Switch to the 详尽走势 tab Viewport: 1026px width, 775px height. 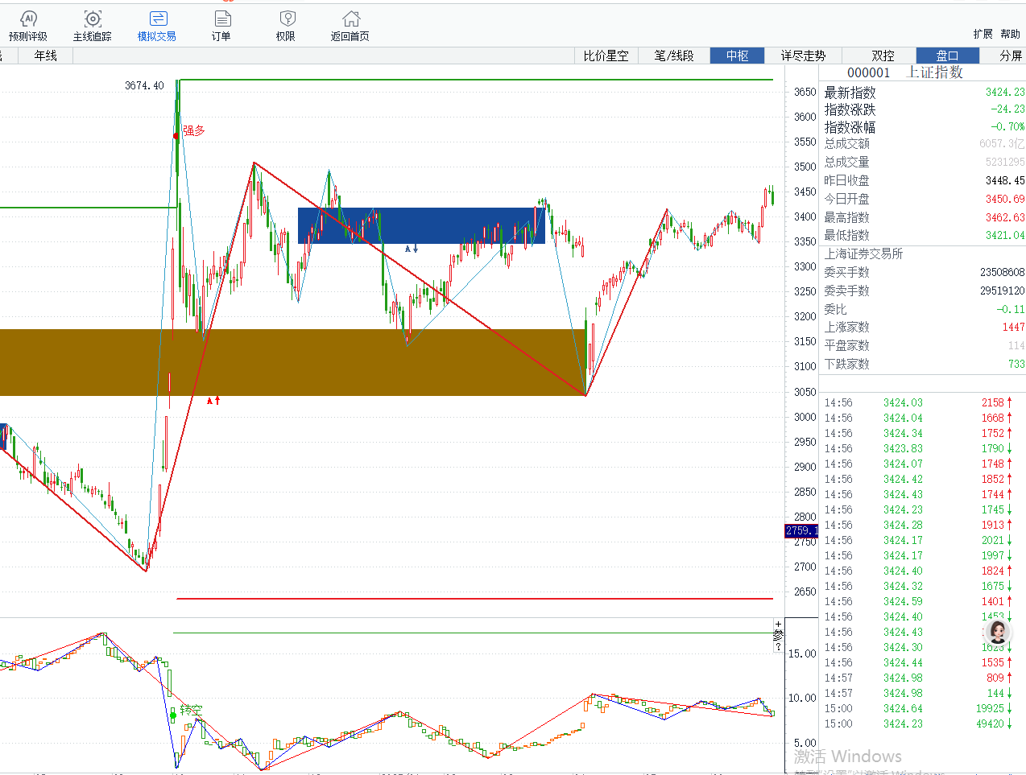pos(803,56)
